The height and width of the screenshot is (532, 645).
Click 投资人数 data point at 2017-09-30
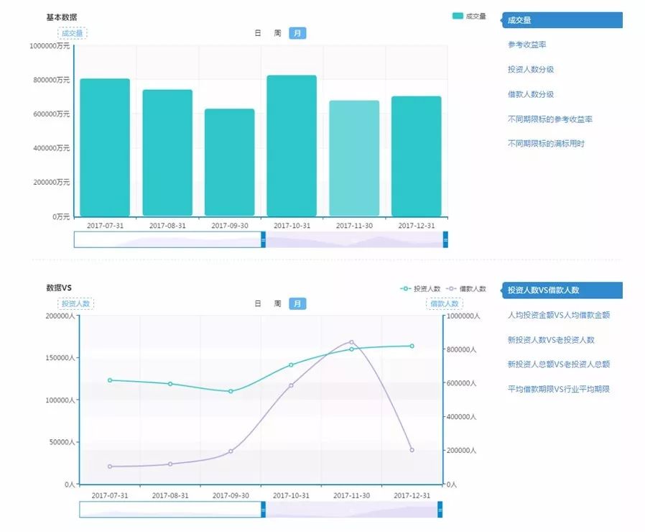[231, 391]
